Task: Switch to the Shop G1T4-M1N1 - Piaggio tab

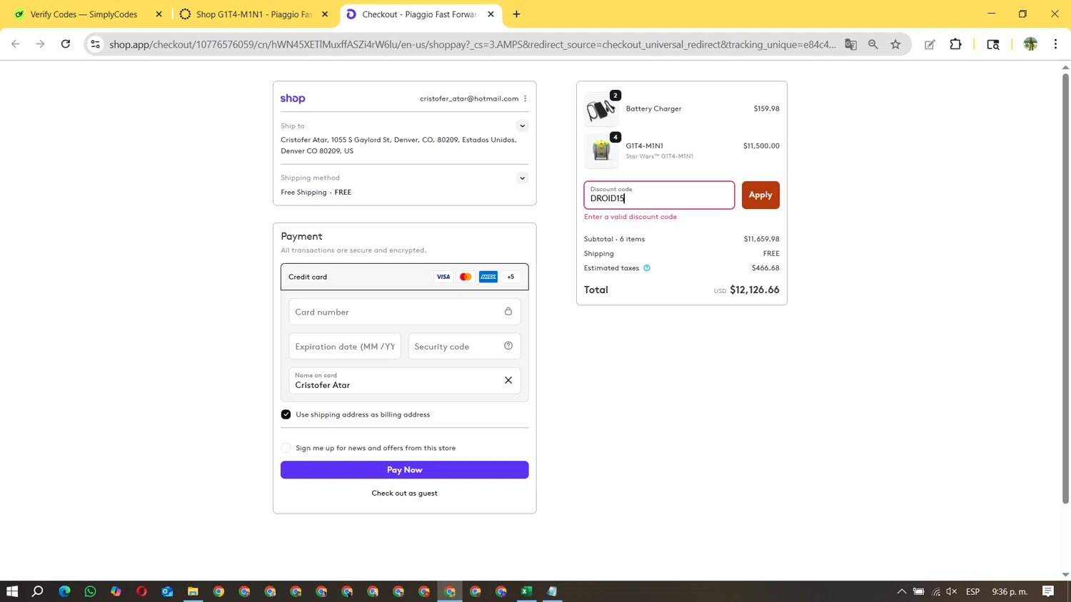Action: click(253, 14)
